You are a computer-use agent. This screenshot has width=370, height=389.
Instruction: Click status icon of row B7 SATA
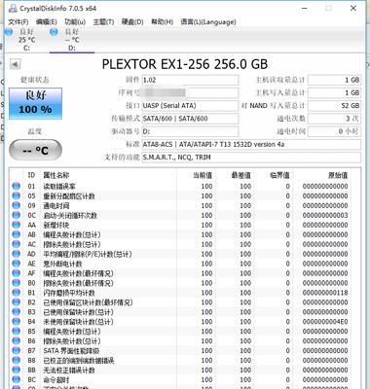(16, 350)
